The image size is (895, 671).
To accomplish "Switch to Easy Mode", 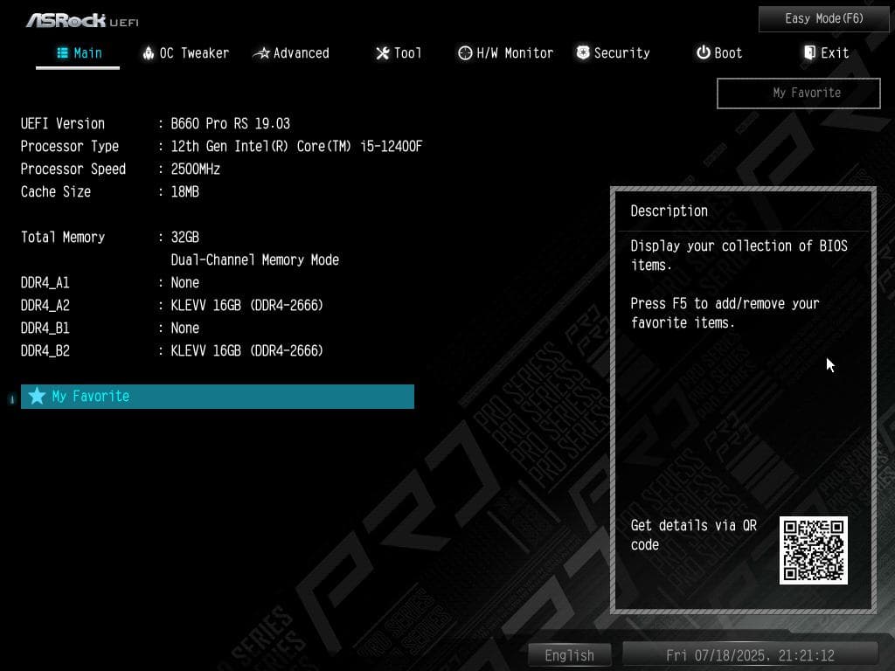I will (822, 18).
